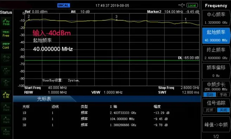Click the -9.45 dB amplitude cell
The image size is (231, 139).
tap(160, 119)
